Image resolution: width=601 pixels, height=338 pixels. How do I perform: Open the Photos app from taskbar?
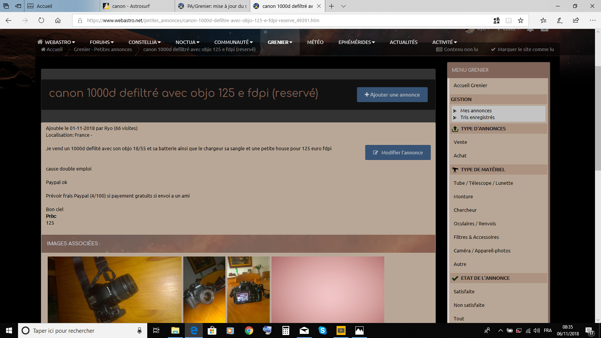coord(359,330)
